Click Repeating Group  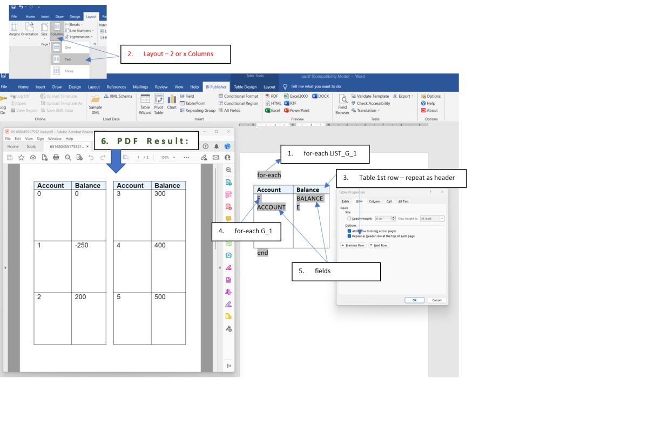click(x=197, y=110)
